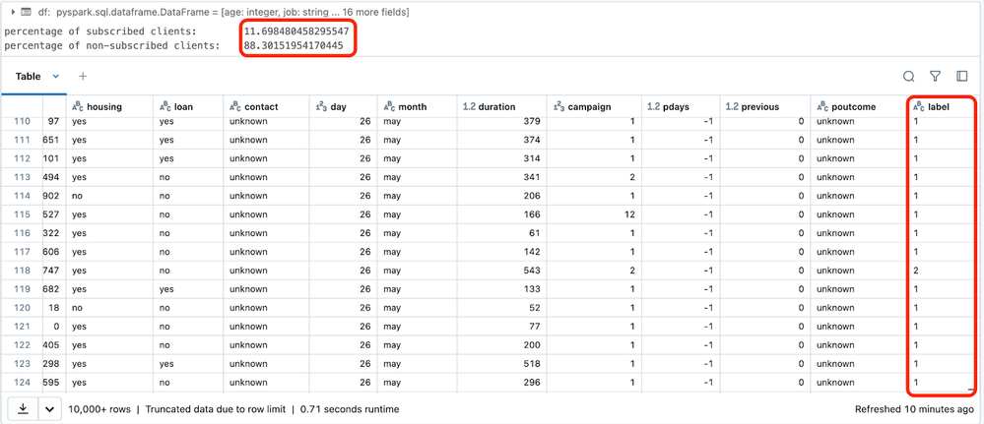Open the dropdown arrow next to download
984x424 pixels.
[x=49, y=407]
